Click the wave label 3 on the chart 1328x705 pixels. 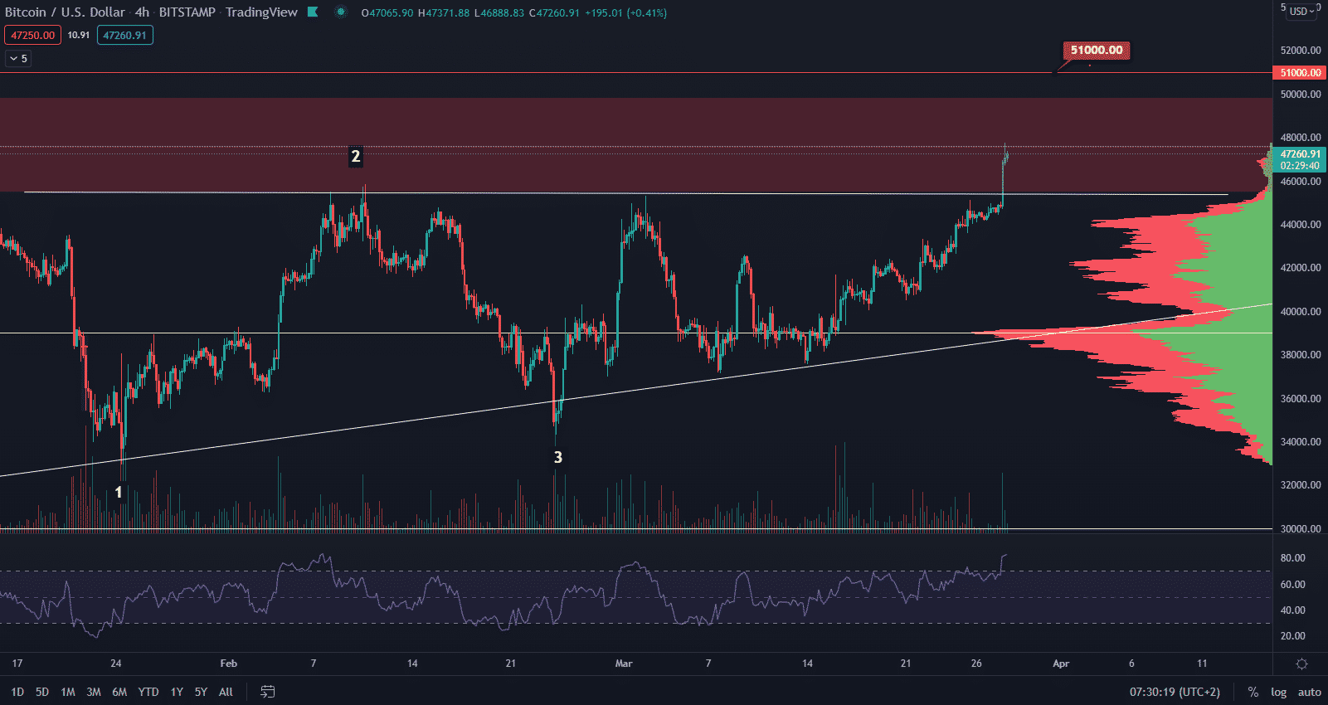click(x=558, y=458)
